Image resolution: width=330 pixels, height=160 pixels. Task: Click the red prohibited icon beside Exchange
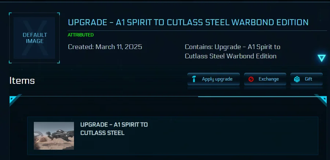[x=251, y=79]
